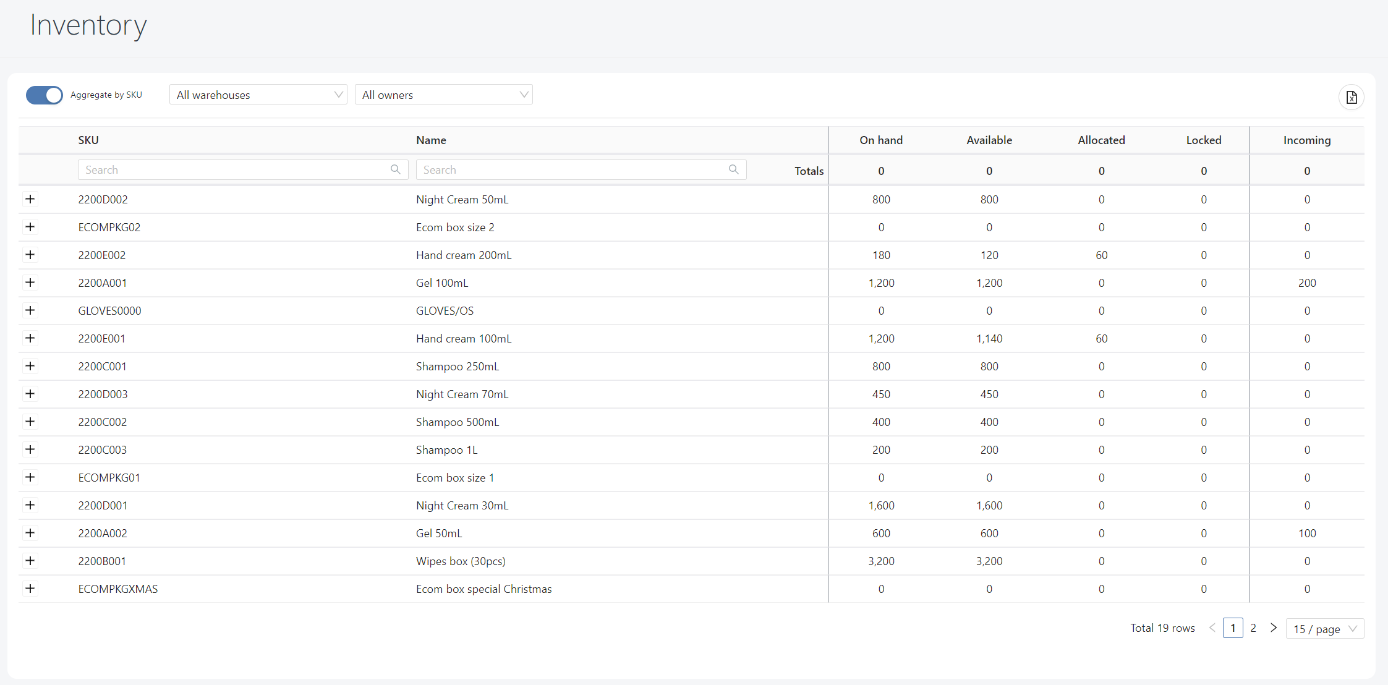
Task: Click the Excel export icon
Action: click(x=1351, y=98)
